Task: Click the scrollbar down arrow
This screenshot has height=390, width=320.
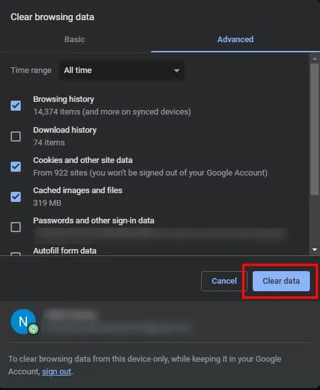Action: point(314,250)
